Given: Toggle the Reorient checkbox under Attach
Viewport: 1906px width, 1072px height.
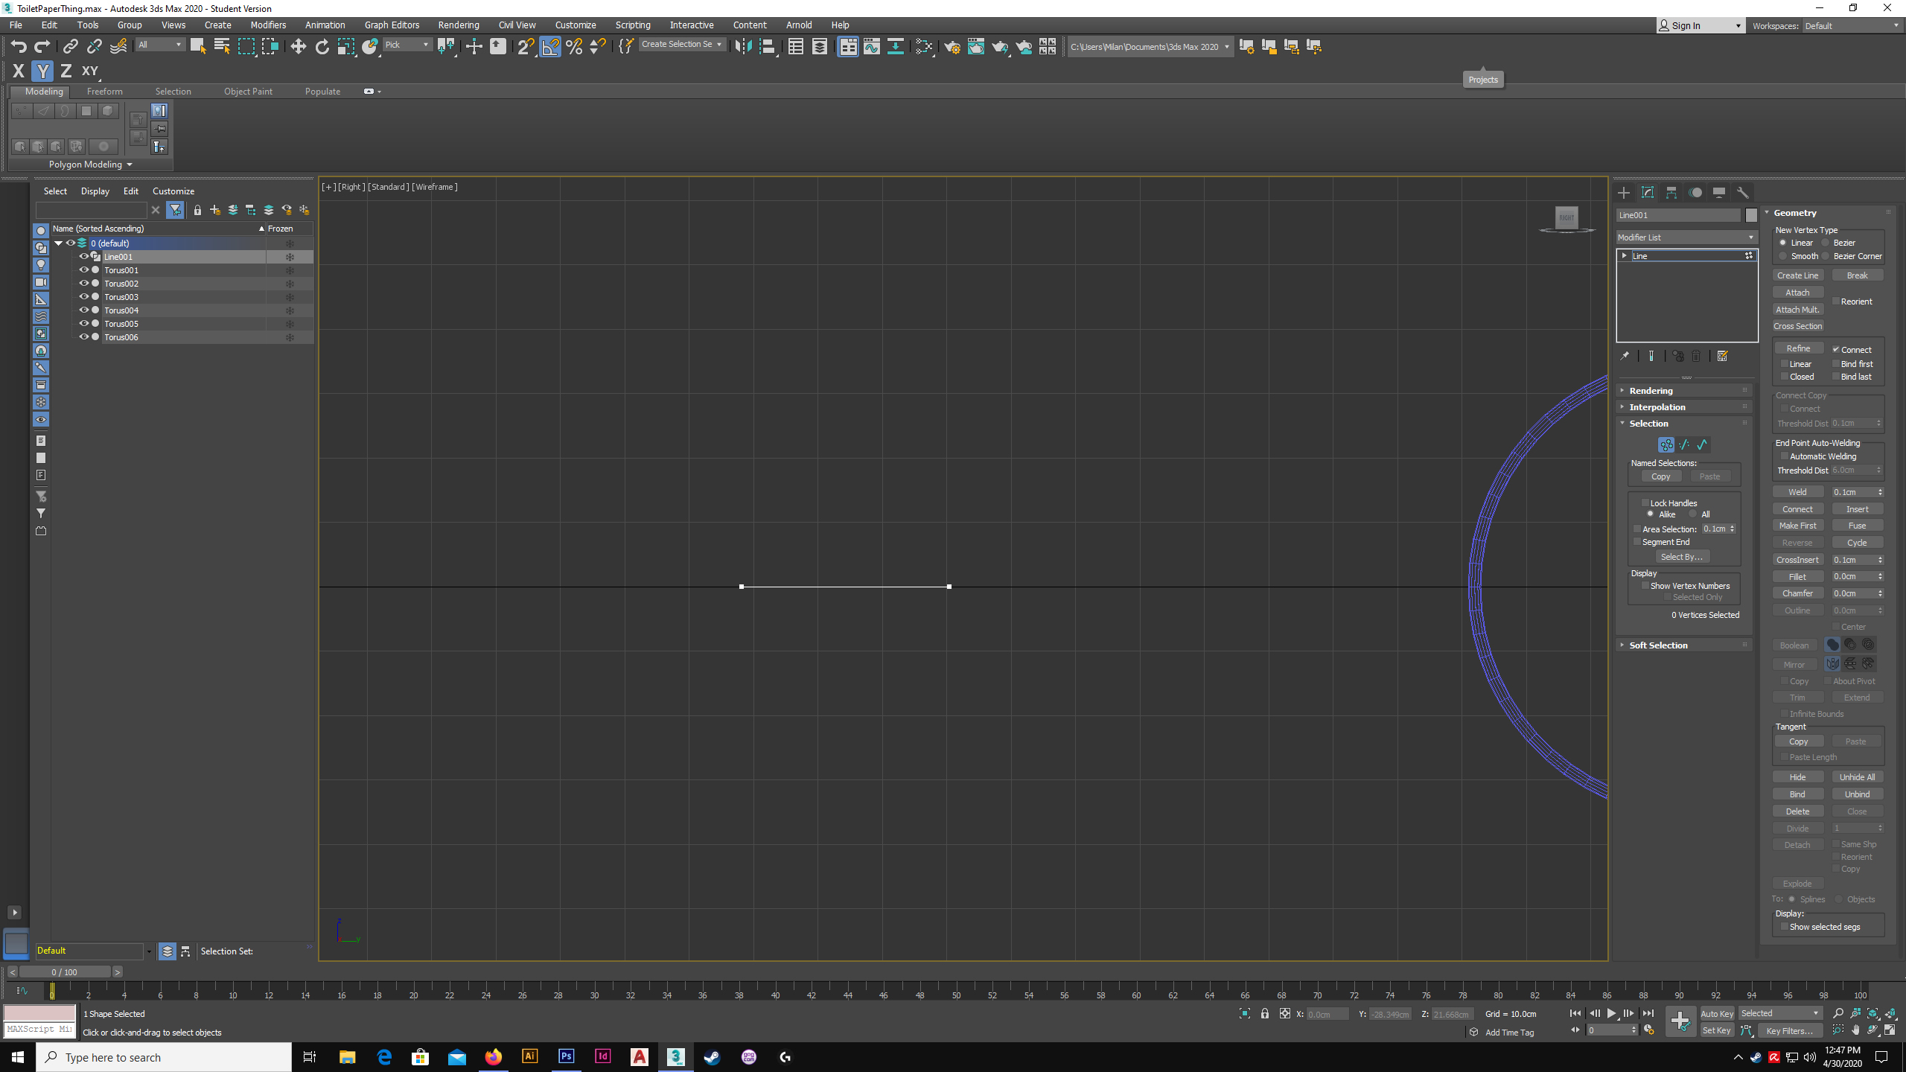Looking at the screenshot, I should 1835,301.
